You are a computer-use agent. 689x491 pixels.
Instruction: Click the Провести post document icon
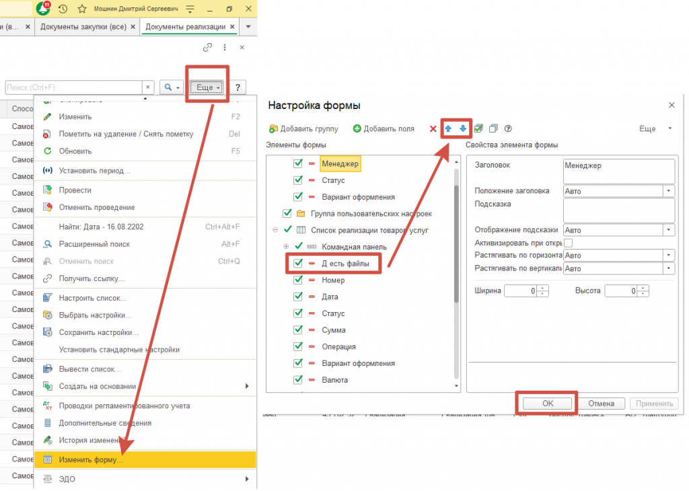coord(48,190)
